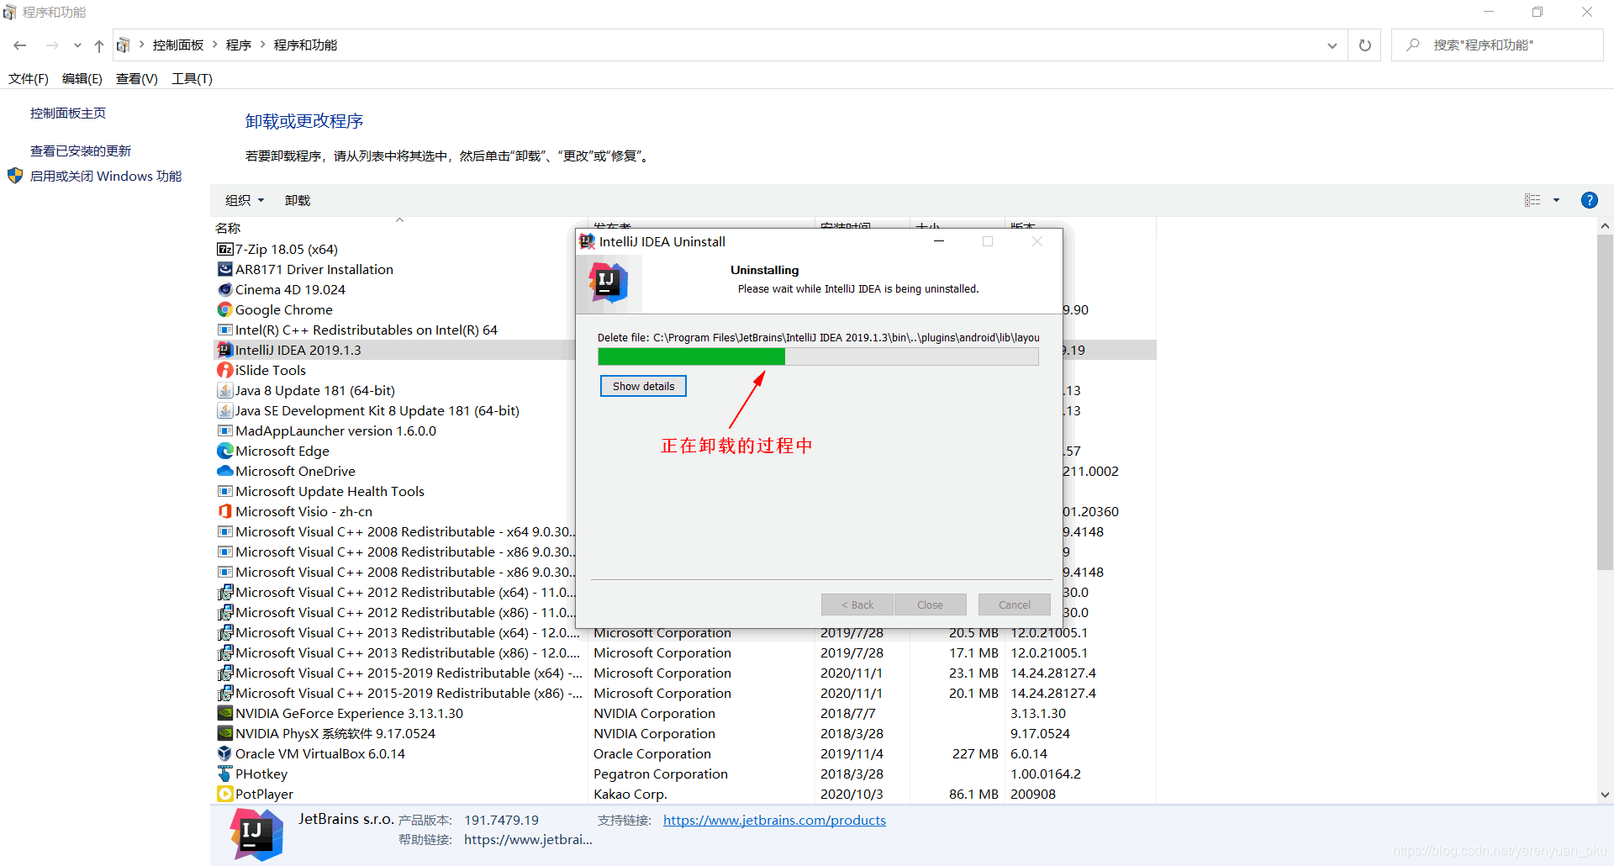This screenshot has width=1614, height=866.
Task: Click the vertical scrollbar thumb
Action: coord(1605,402)
